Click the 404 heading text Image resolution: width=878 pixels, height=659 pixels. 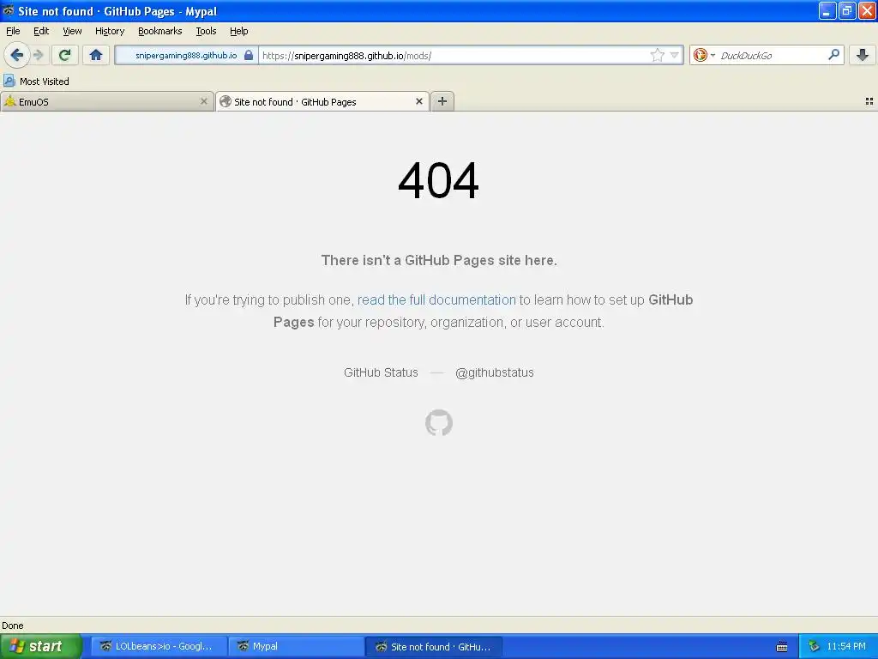coord(438,180)
